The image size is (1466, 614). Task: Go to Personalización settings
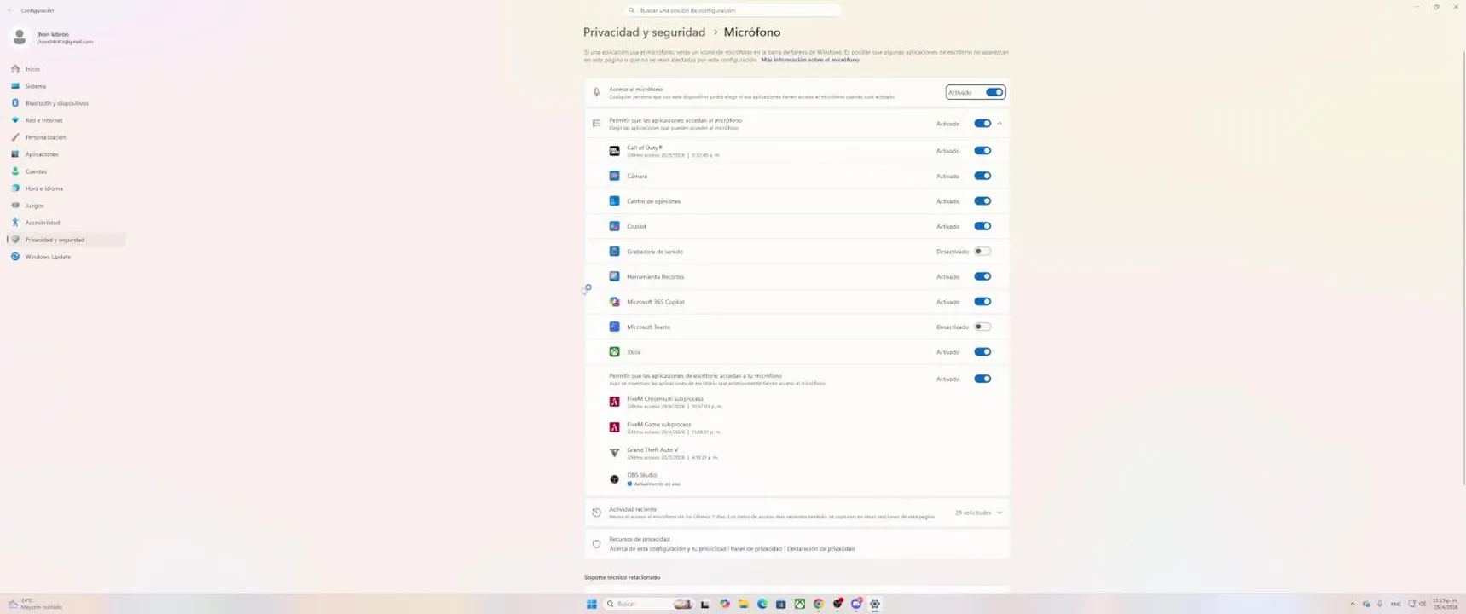[x=67, y=137]
